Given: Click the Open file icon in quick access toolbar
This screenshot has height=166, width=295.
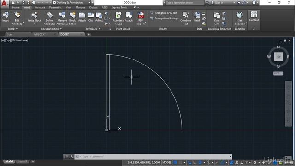Looking at the screenshot, I should 18,3.
